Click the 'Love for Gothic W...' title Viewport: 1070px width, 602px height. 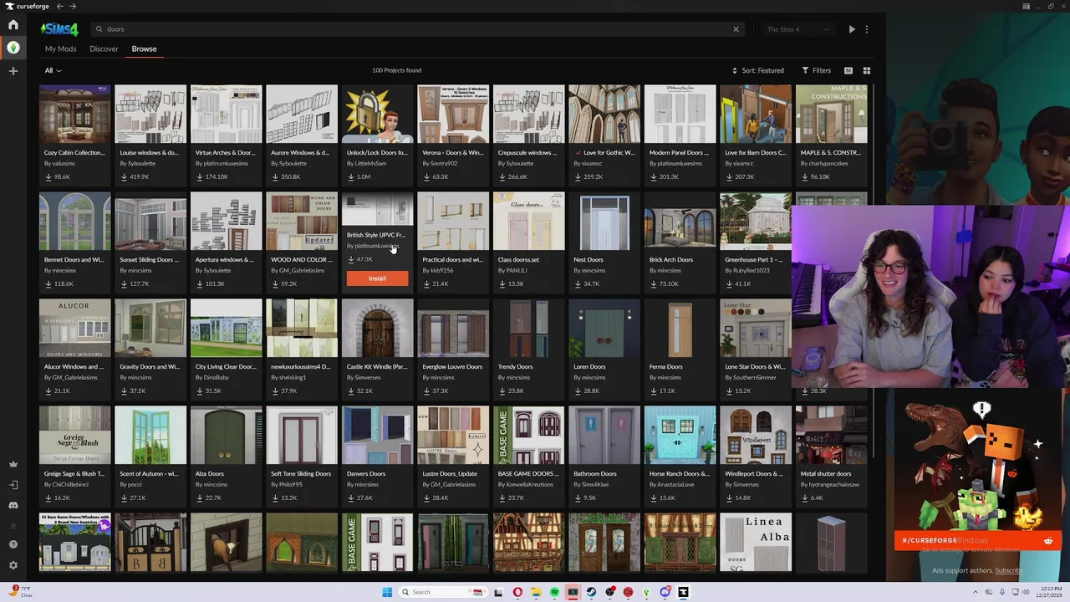click(x=609, y=153)
